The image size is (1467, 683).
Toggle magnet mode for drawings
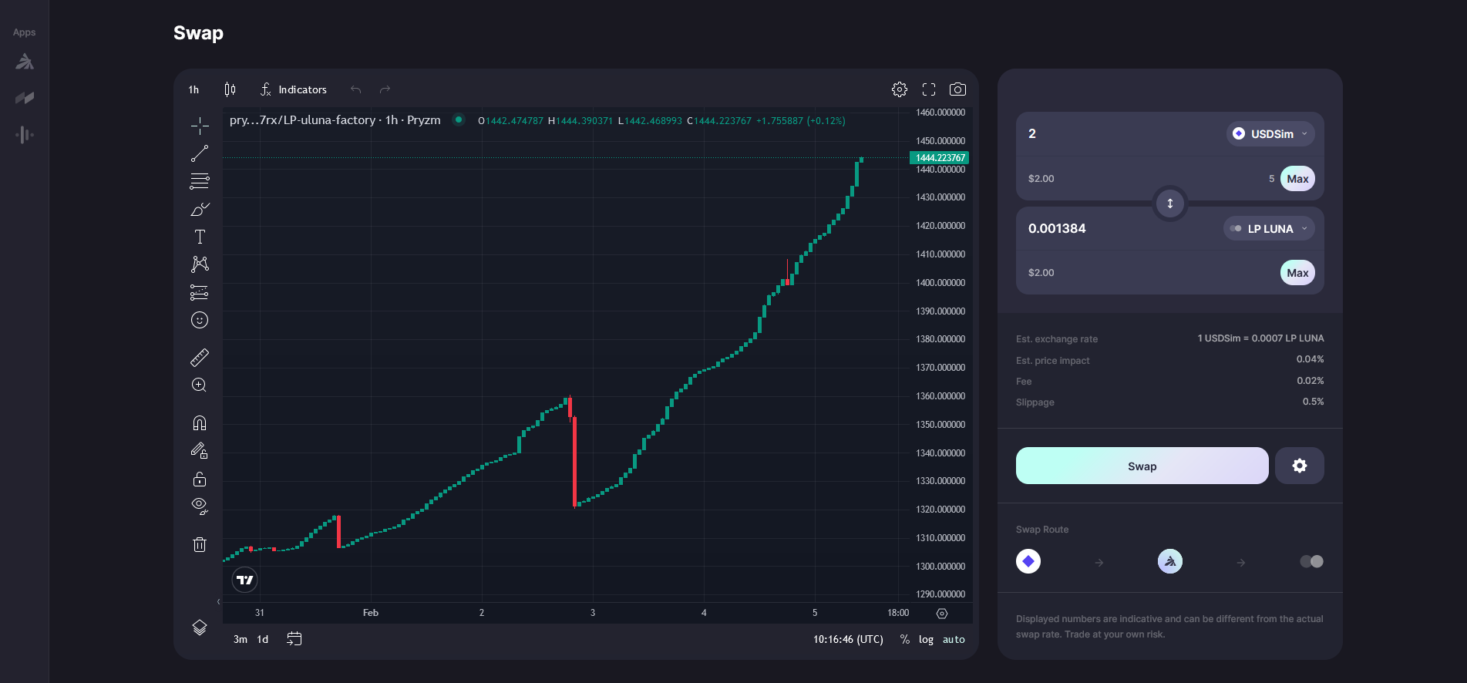[x=200, y=423]
